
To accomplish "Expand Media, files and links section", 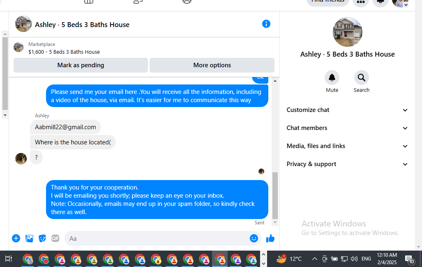I will [347, 146].
